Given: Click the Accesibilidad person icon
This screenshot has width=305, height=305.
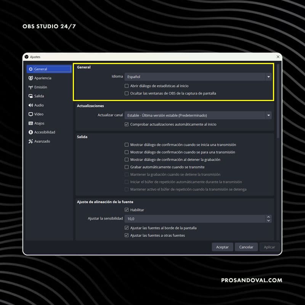Looking at the screenshot, I should (30, 132).
